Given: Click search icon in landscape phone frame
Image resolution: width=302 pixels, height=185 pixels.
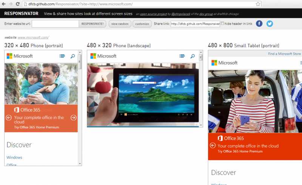Looking at the screenshot, I should click(x=193, y=56).
